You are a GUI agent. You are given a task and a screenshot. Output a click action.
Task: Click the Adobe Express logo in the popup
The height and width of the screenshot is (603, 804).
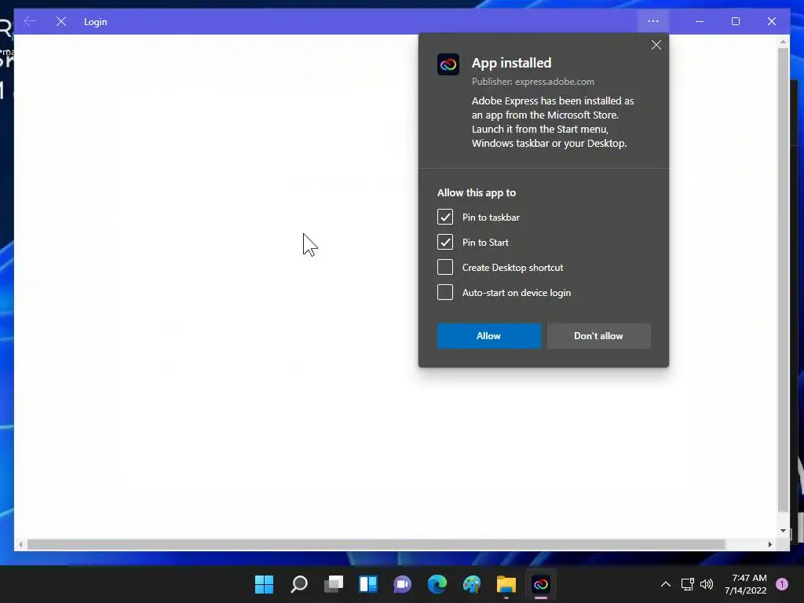[x=448, y=64]
